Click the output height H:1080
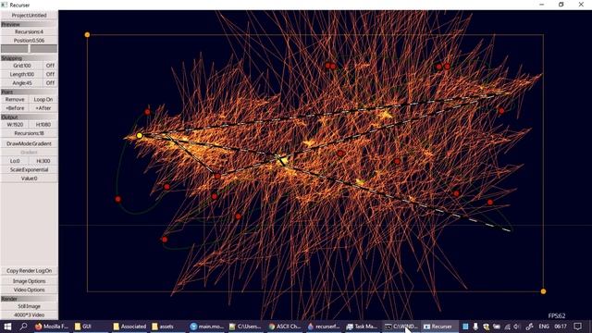Viewport: 592px width, 333px height. tap(43, 125)
